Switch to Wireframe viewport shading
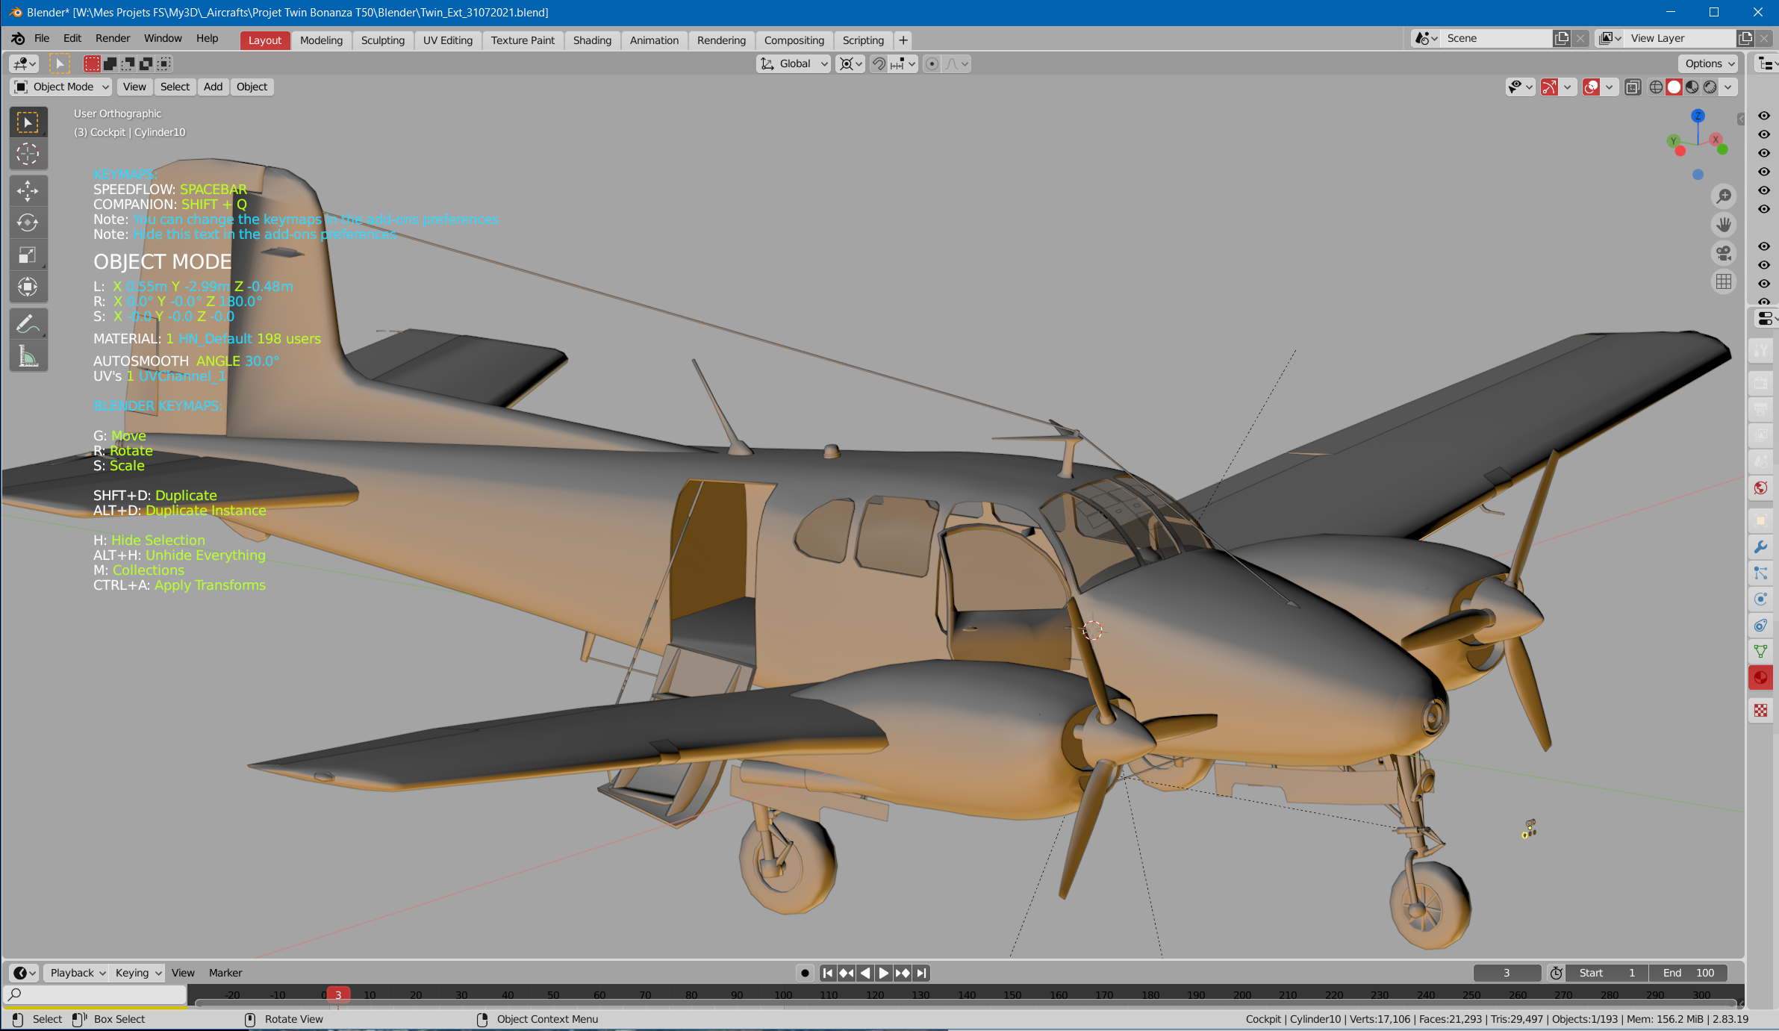Screen dimensions: 1779x1031 click(x=1656, y=87)
